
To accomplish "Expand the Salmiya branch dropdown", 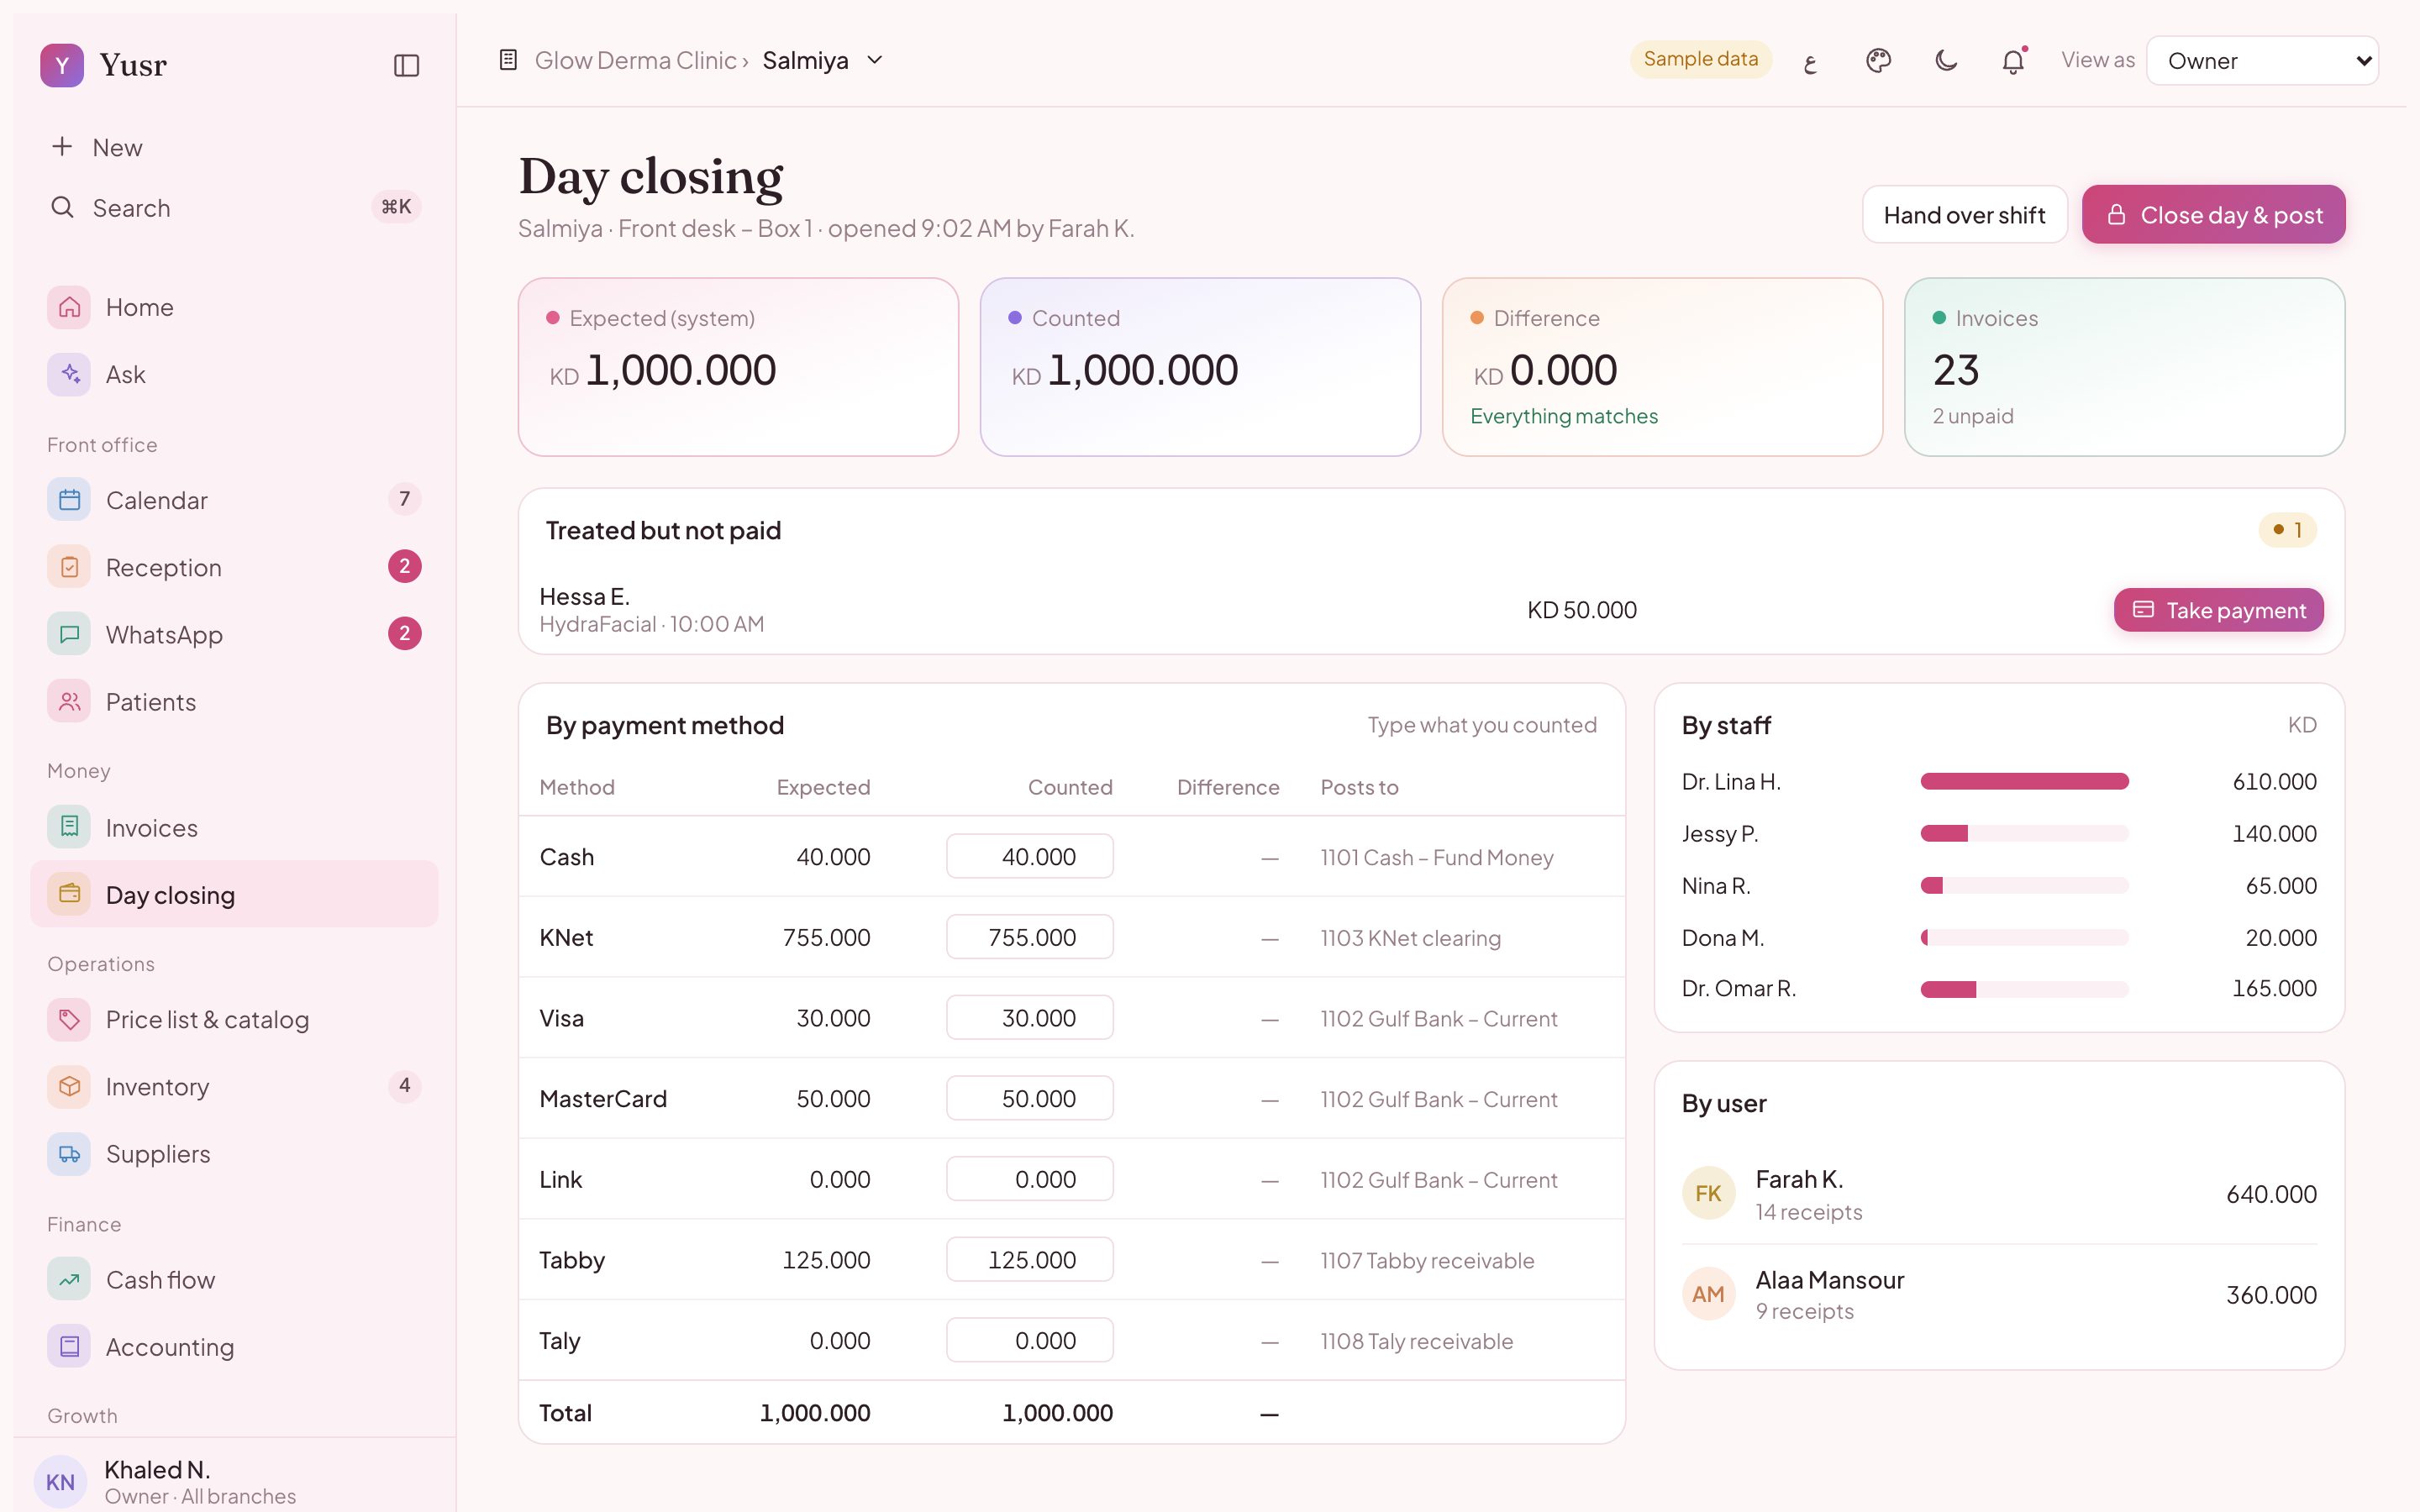I will 823,60.
